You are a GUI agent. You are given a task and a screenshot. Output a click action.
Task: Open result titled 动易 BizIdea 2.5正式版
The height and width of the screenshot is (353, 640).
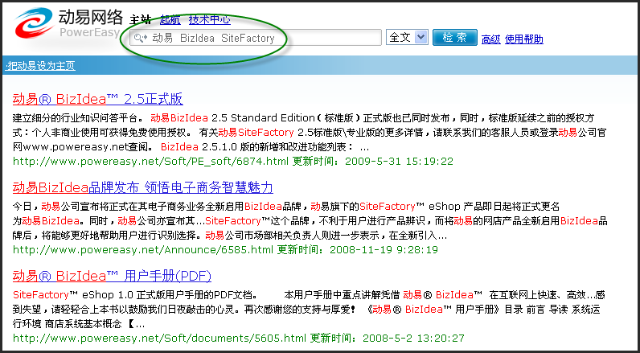98,100
